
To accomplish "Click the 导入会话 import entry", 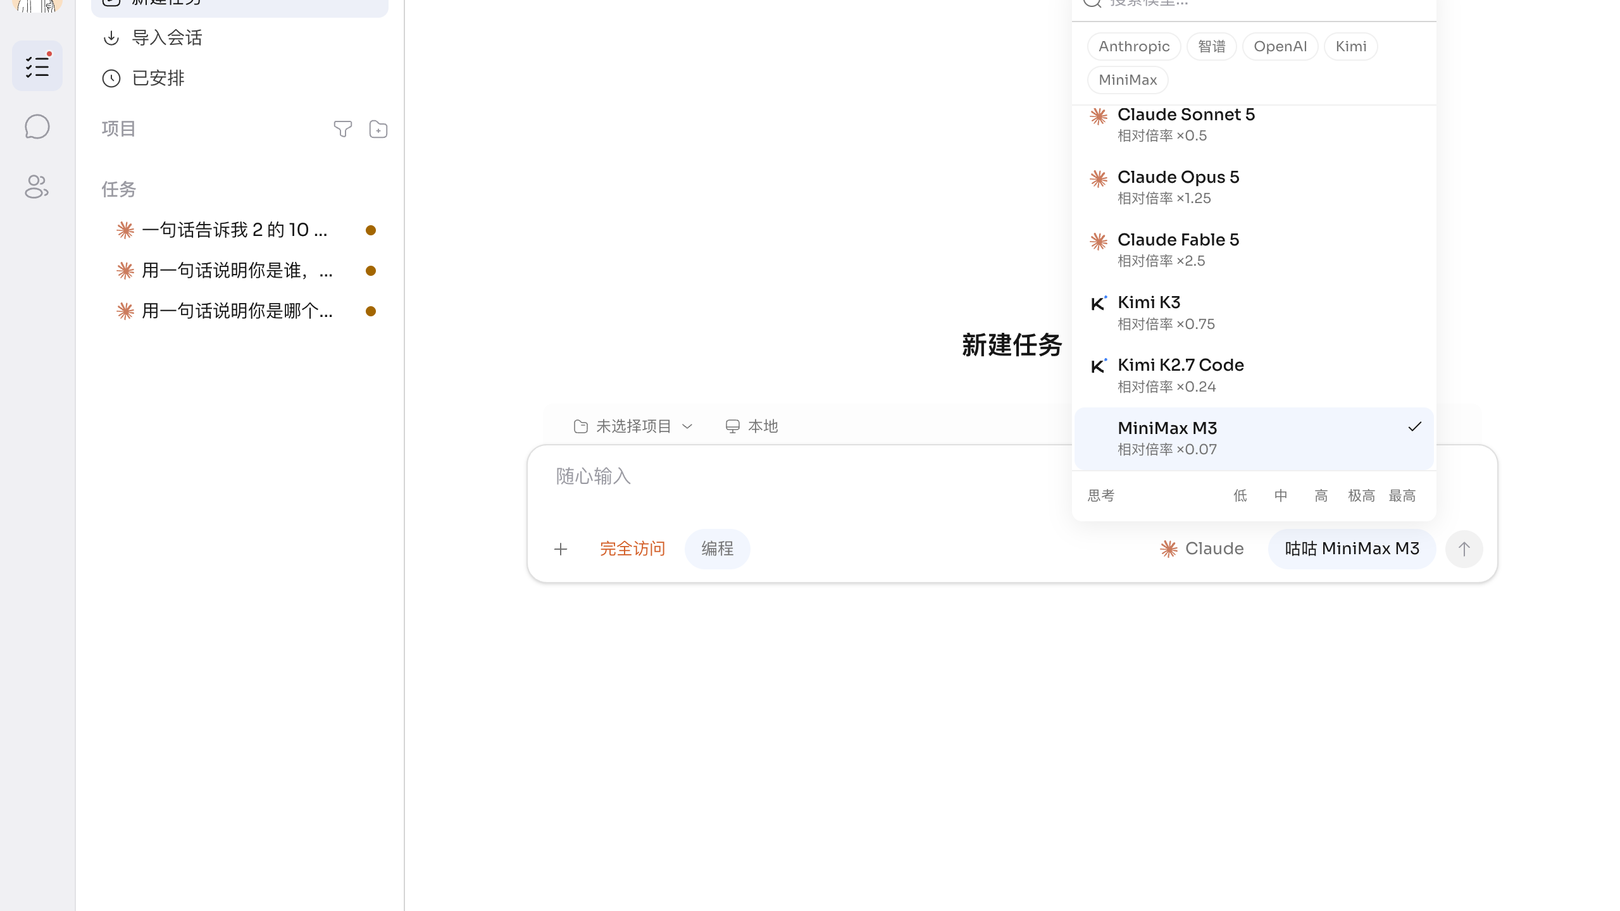I will 239,38.
